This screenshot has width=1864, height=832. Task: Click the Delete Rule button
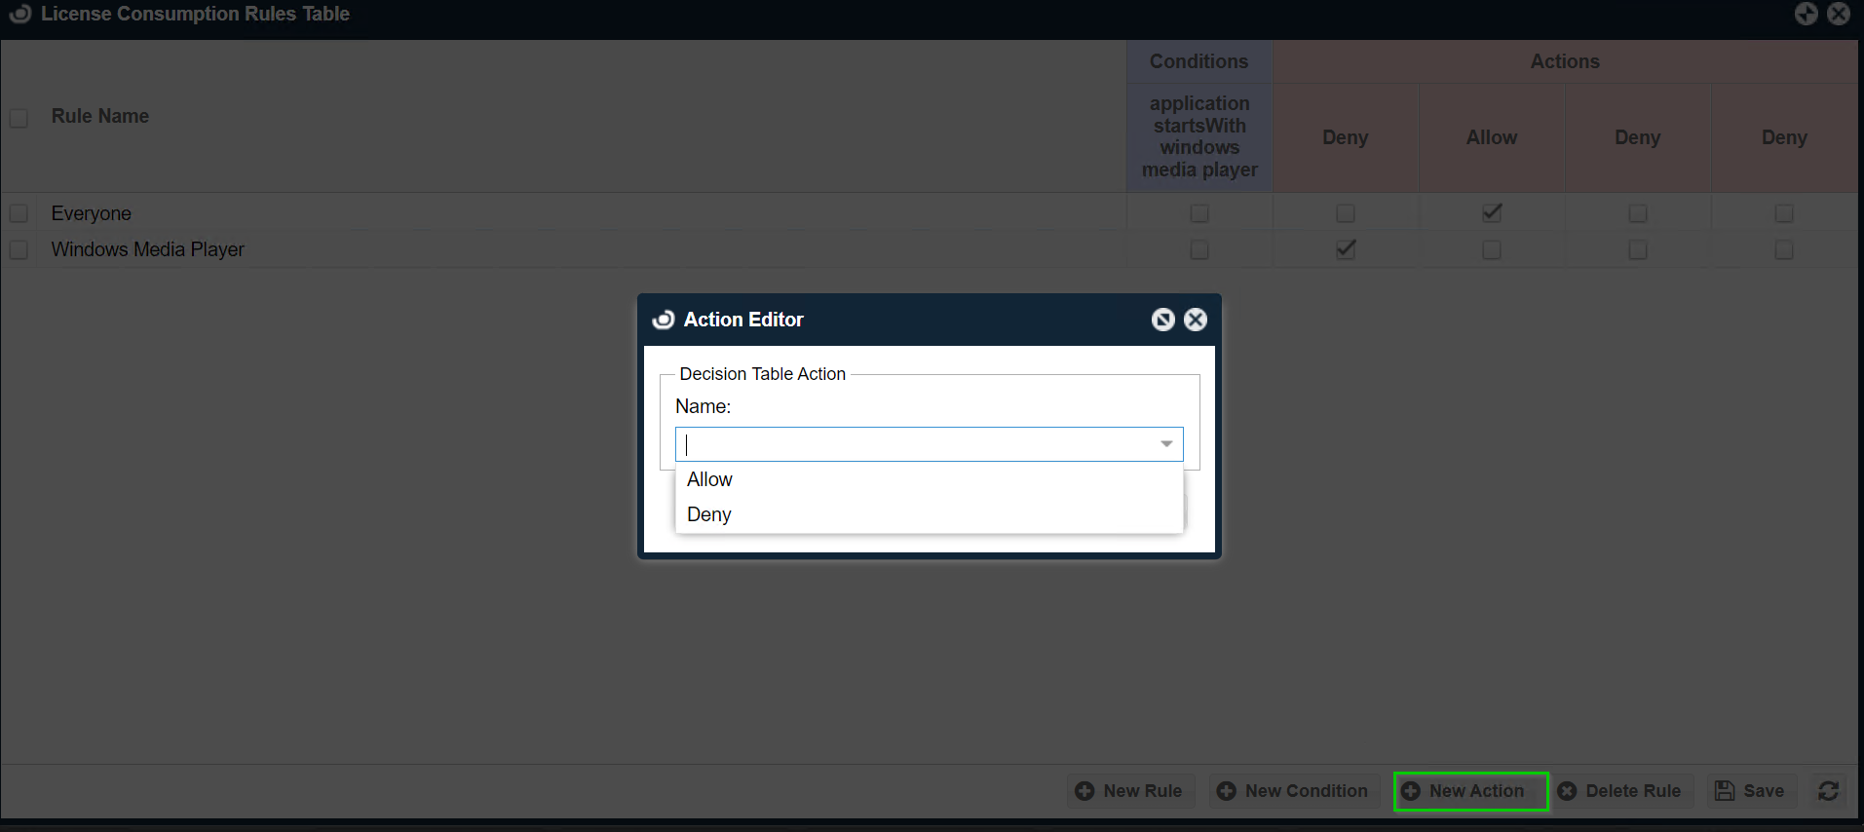pos(1619,791)
